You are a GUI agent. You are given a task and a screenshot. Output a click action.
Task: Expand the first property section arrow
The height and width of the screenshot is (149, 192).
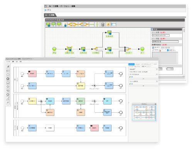[x=157, y=69]
